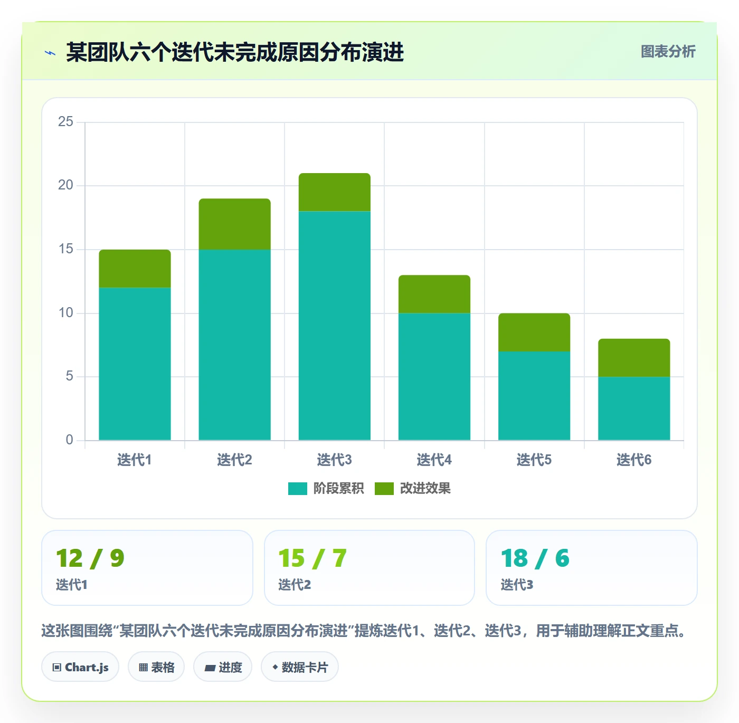Open the 迭代1 data card showing 12 / 9
The width and height of the screenshot is (739, 723).
(147, 568)
